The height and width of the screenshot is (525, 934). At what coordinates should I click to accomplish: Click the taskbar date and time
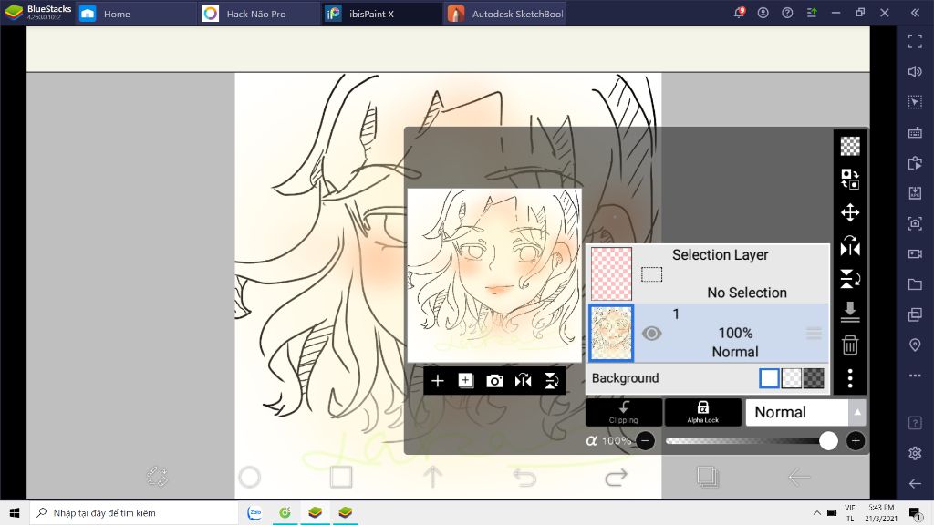pyautogui.click(x=881, y=512)
